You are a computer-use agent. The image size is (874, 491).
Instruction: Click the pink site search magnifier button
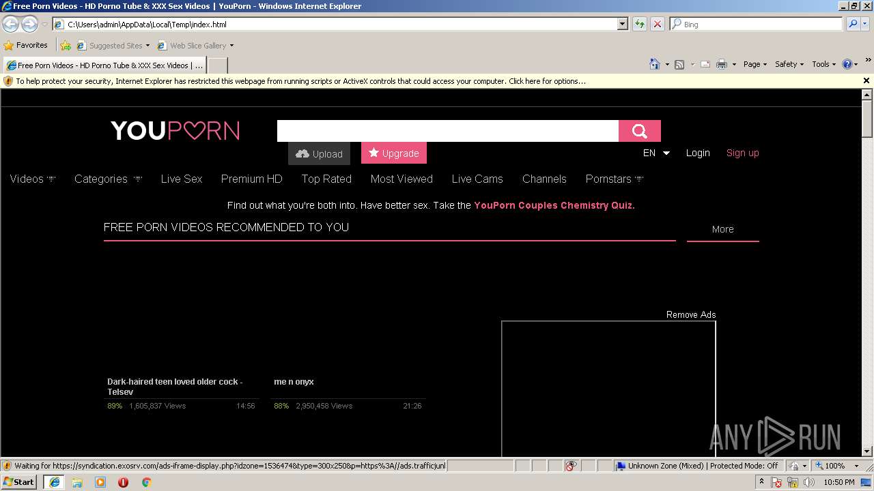(640, 131)
